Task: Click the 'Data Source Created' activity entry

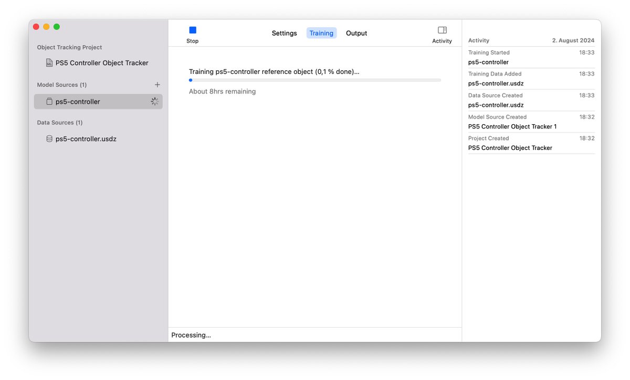Action: [531, 100]
